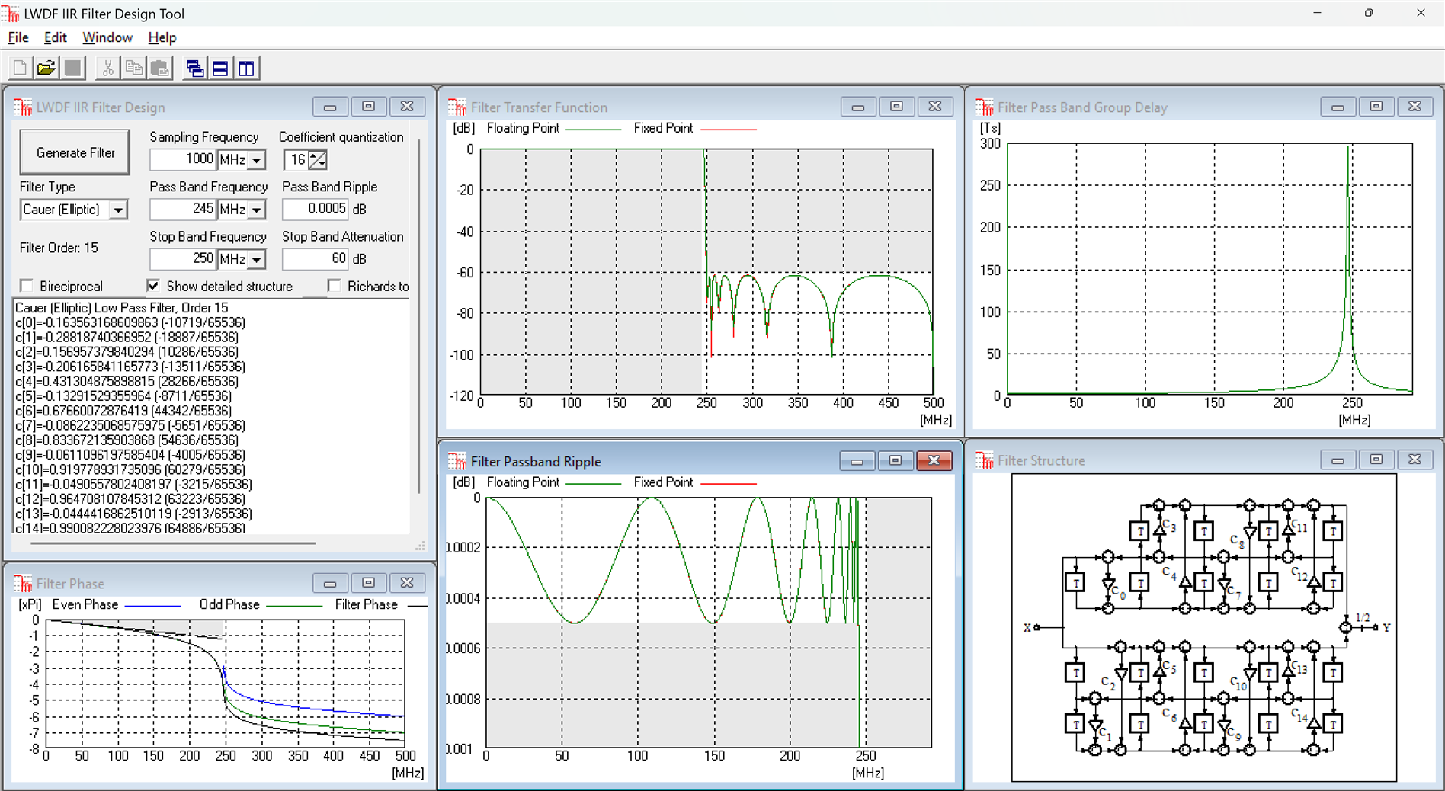Close the Filter Structure child window
The height and width of the screenshot is (791, 1445).
[x=1415, y=460]
